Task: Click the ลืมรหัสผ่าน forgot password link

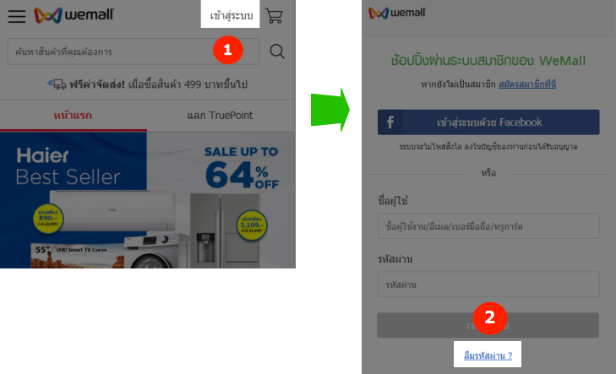Action: point(488,355)
